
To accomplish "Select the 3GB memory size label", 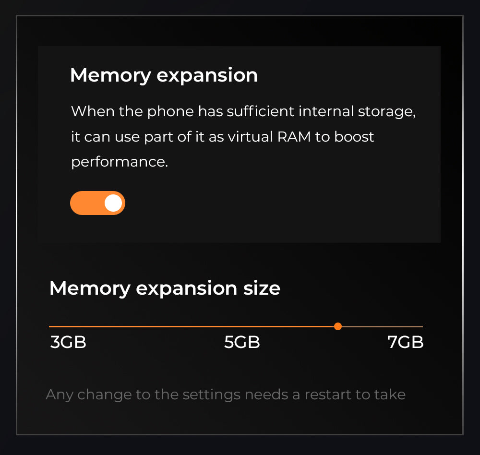I will 68,343.
